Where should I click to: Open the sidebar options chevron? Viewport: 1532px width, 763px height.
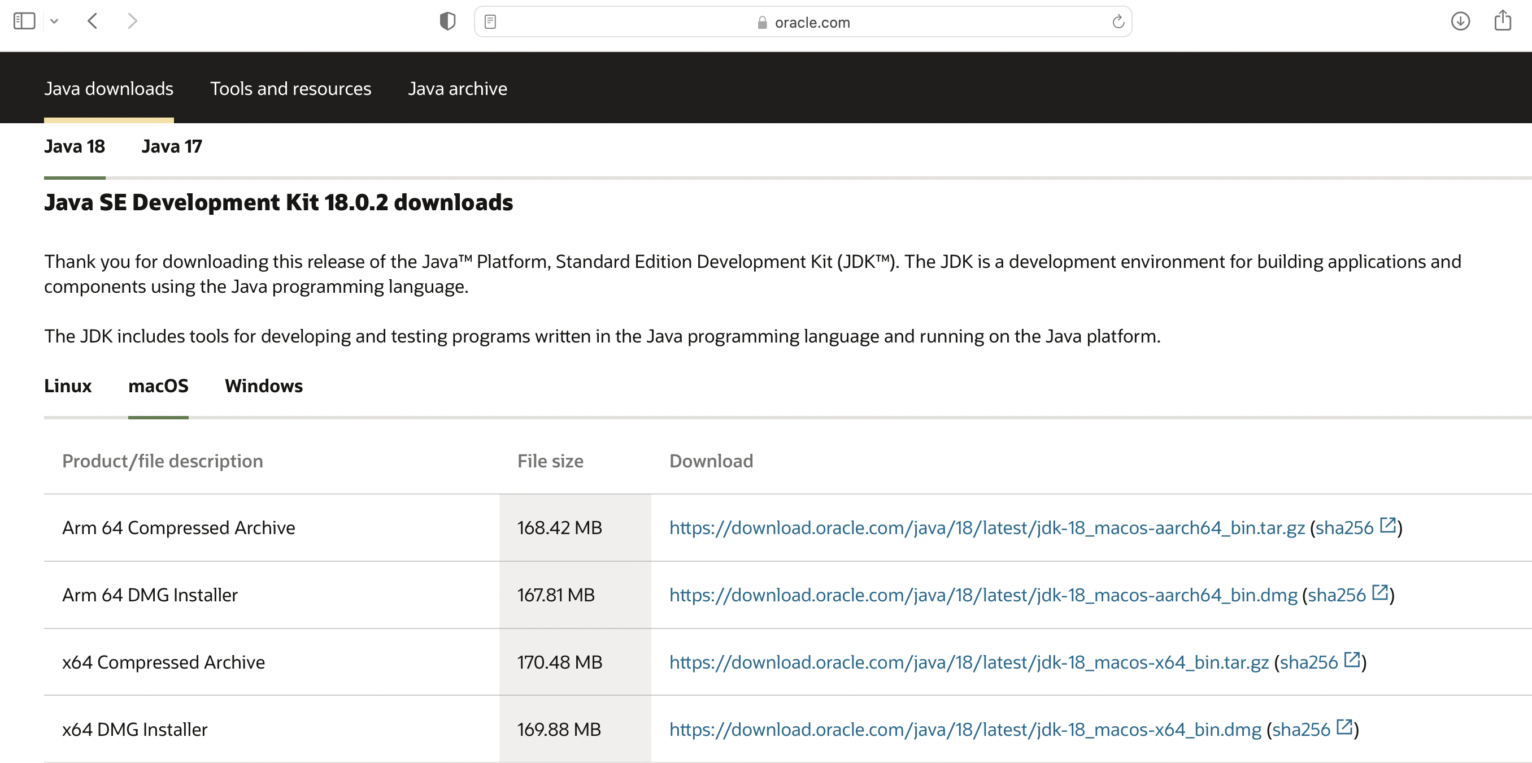(55, 21)
